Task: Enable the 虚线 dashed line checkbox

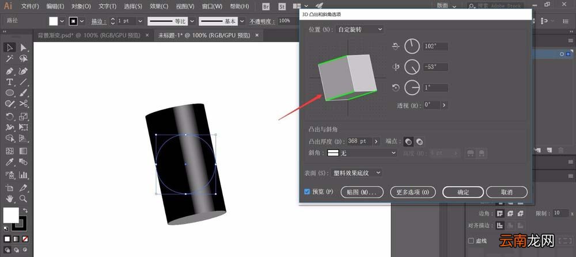Action: (471, 241)
